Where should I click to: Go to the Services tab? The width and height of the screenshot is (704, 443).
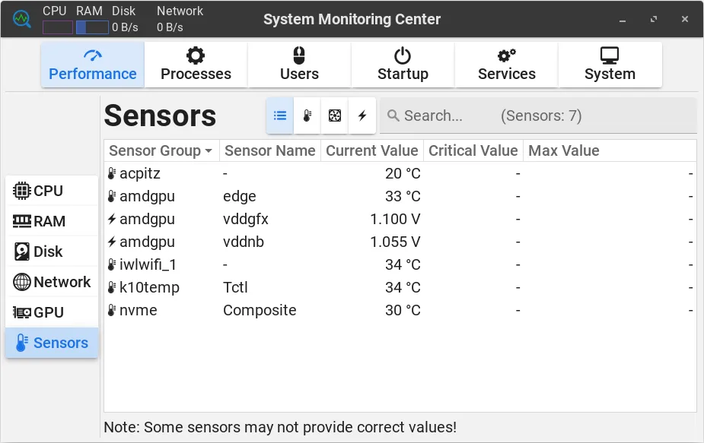506,65
